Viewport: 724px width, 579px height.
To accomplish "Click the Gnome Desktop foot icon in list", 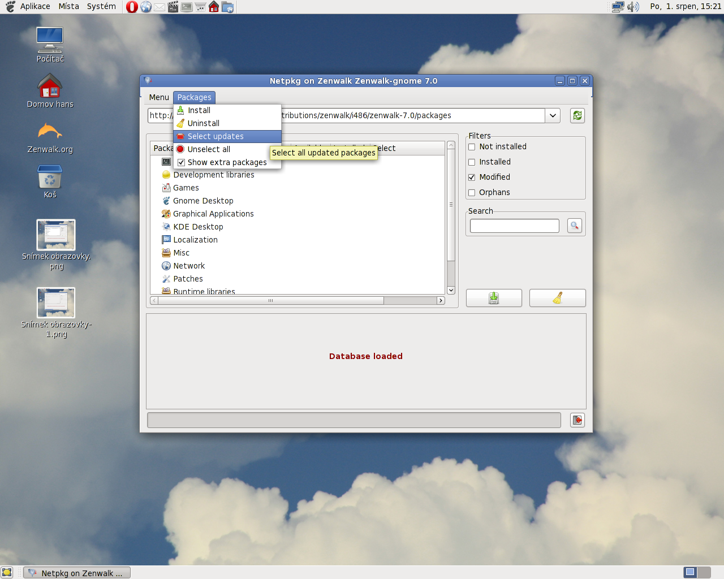I will [166, 201].
